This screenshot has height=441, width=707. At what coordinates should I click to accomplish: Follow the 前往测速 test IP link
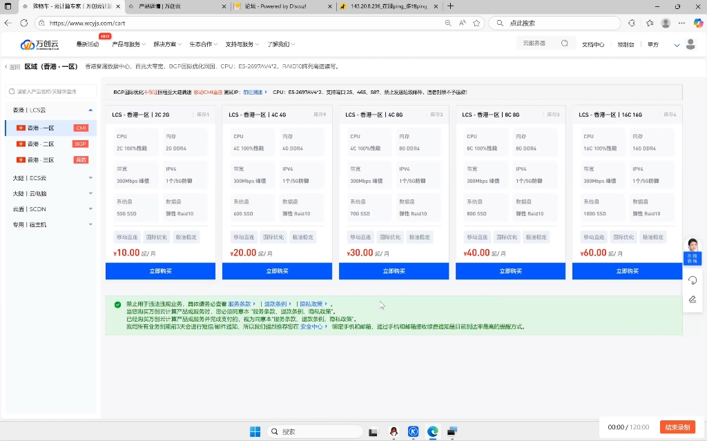(x=255, y=92)
